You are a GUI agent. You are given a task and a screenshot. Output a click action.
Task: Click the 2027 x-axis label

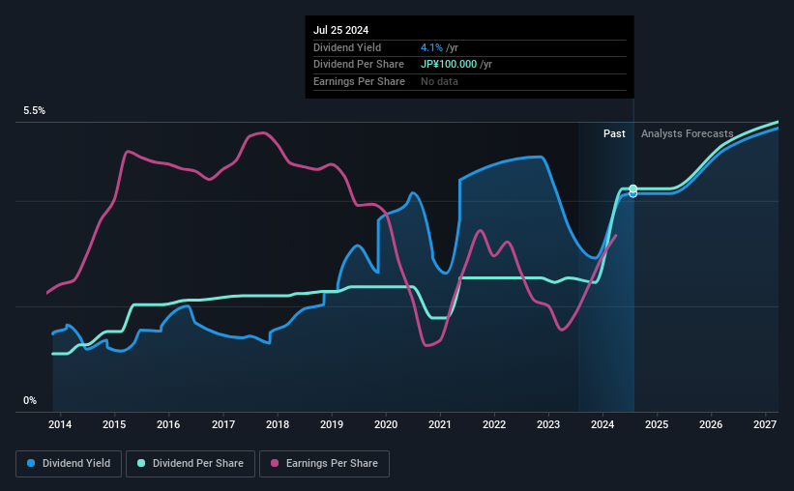pos(765,424)
